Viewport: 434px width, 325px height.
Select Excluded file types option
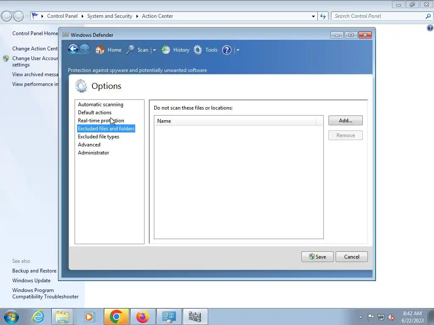pyautogui.click(x=98, y=137)
